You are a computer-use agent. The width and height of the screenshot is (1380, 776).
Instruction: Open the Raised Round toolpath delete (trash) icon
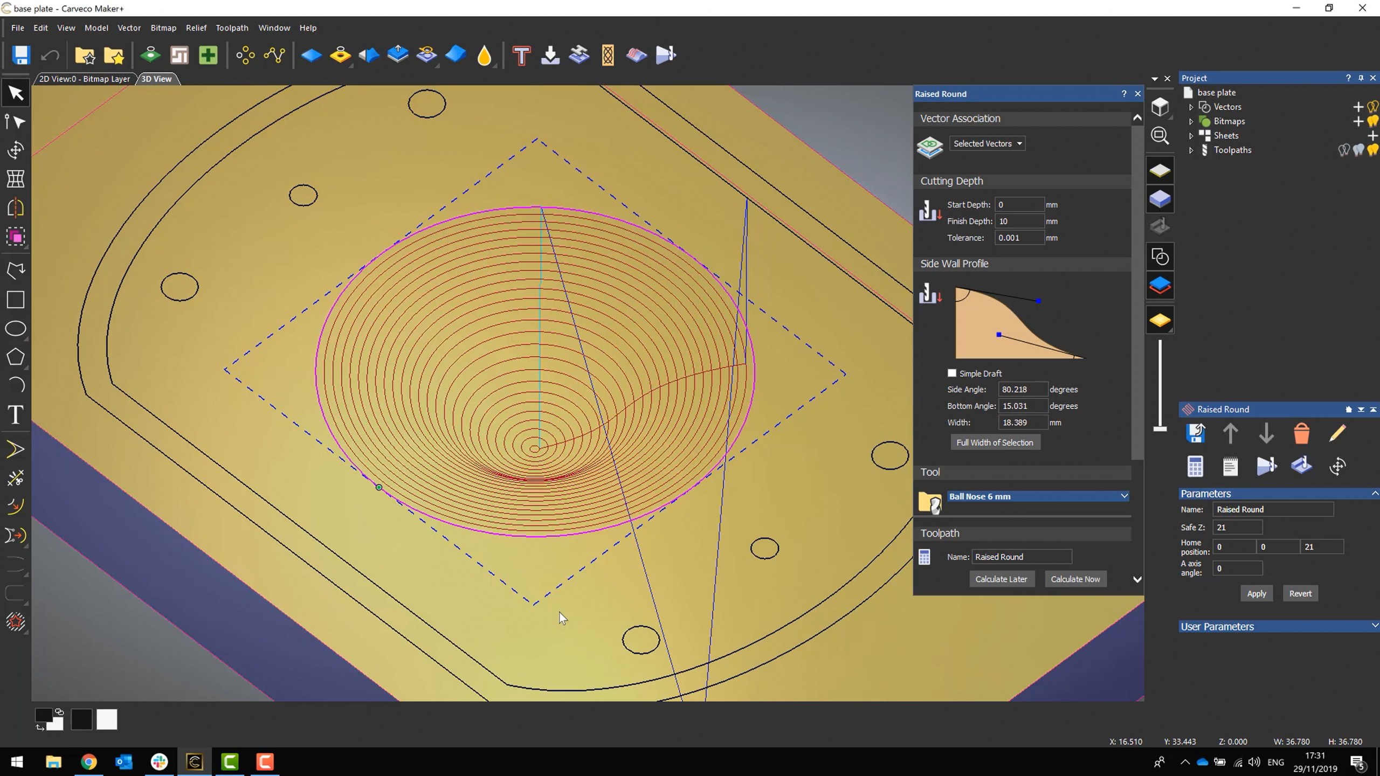tap(1301, 433)
